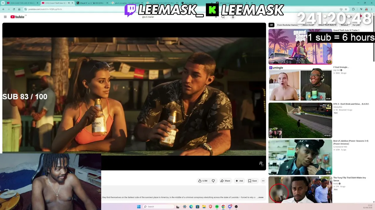375x210 pixels.
Task: Open Spotify from the taskbar
Action: [x=217, y=206]
